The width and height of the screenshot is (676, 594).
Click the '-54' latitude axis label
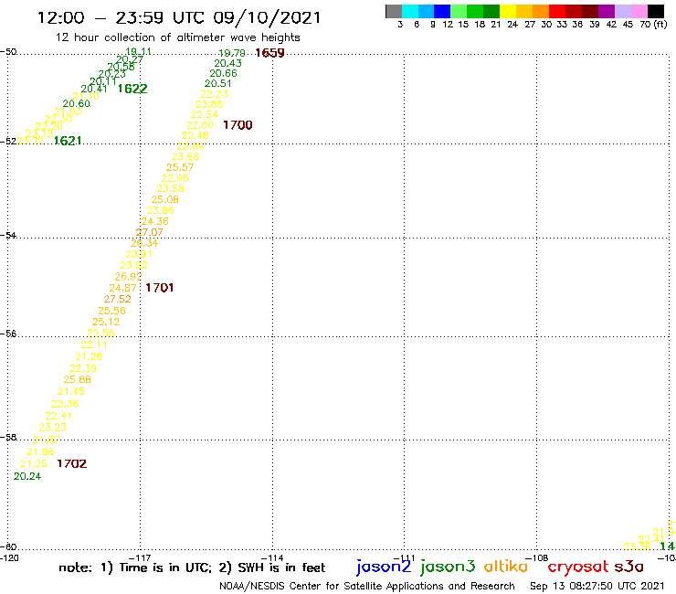click(x=8, y=235)
